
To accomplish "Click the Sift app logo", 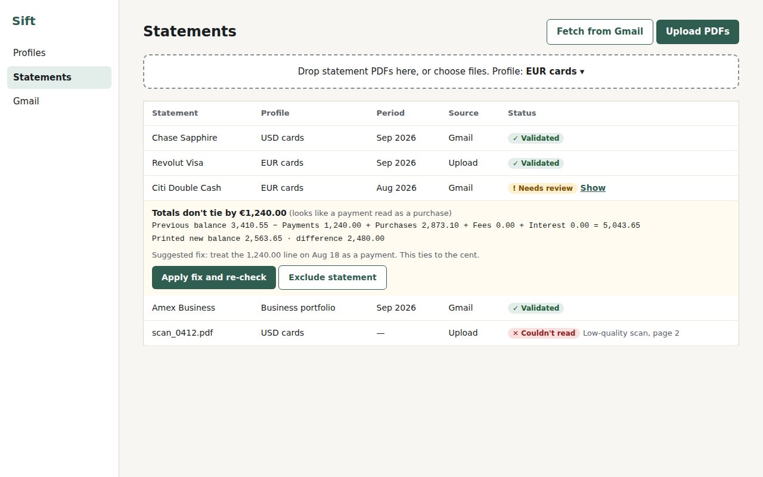I will point(24,21).
